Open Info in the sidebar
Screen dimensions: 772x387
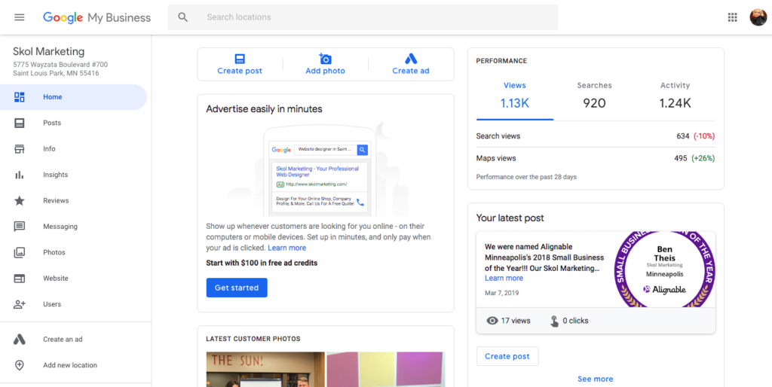coord(73,149)
